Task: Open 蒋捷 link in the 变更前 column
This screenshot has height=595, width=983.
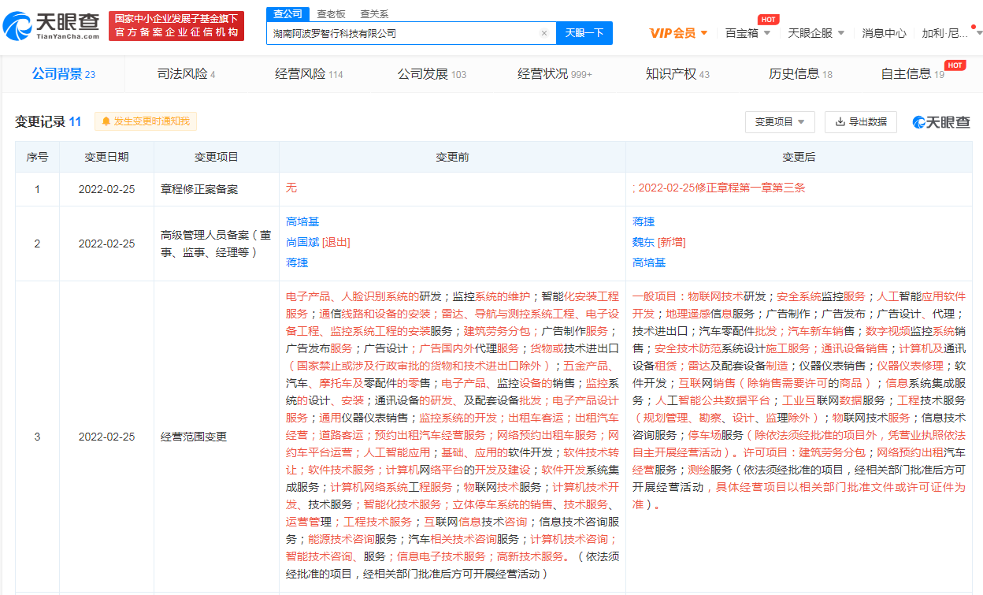Action: pos(297,262)
